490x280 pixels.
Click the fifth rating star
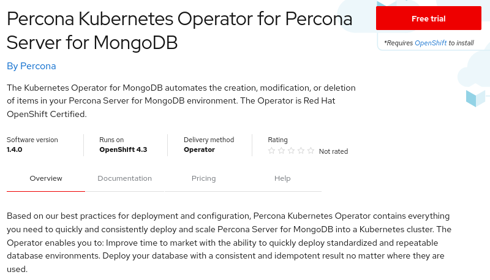(x=311, y=151)
